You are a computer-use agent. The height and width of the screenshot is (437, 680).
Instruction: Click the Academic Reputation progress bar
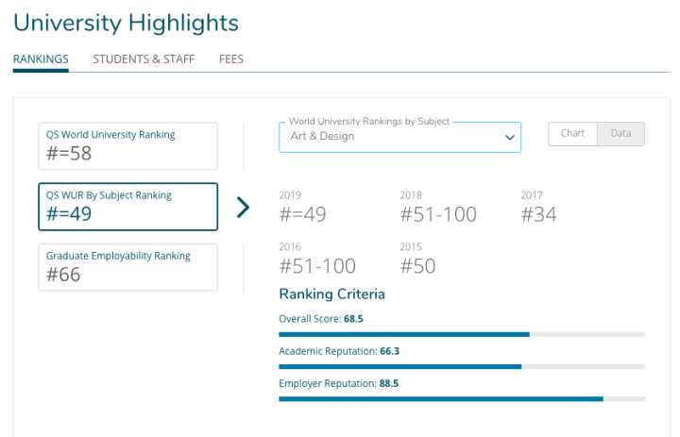tap(462, 366)
